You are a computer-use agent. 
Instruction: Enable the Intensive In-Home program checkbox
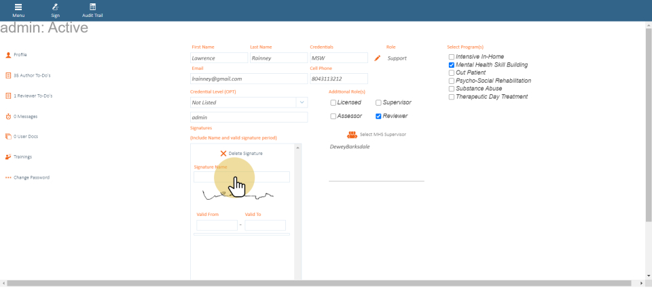point(452,57)
